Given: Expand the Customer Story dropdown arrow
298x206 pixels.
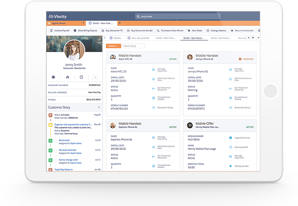Looking at the screenshot, I should (x=99, y=107).
